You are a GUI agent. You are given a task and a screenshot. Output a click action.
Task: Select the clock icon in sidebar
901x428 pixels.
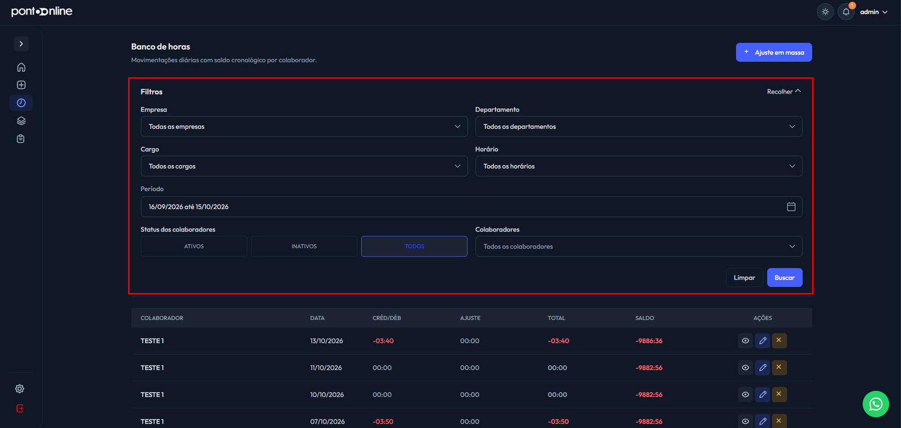(x=21, y=103)
